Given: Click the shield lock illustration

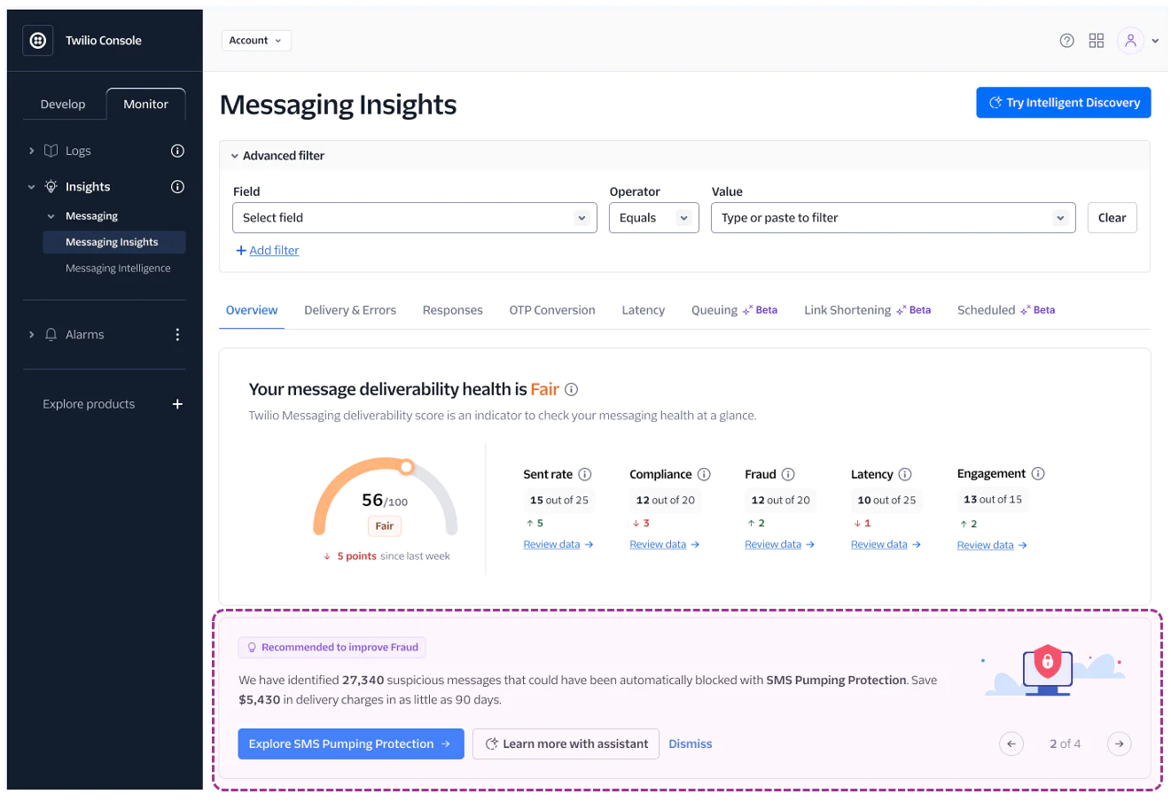Looking at the screenshot, I should click(x=1048, y=661).
